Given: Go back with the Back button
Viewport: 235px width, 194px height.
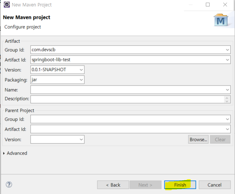Looking at the screenshot, I should pos(113,185).
